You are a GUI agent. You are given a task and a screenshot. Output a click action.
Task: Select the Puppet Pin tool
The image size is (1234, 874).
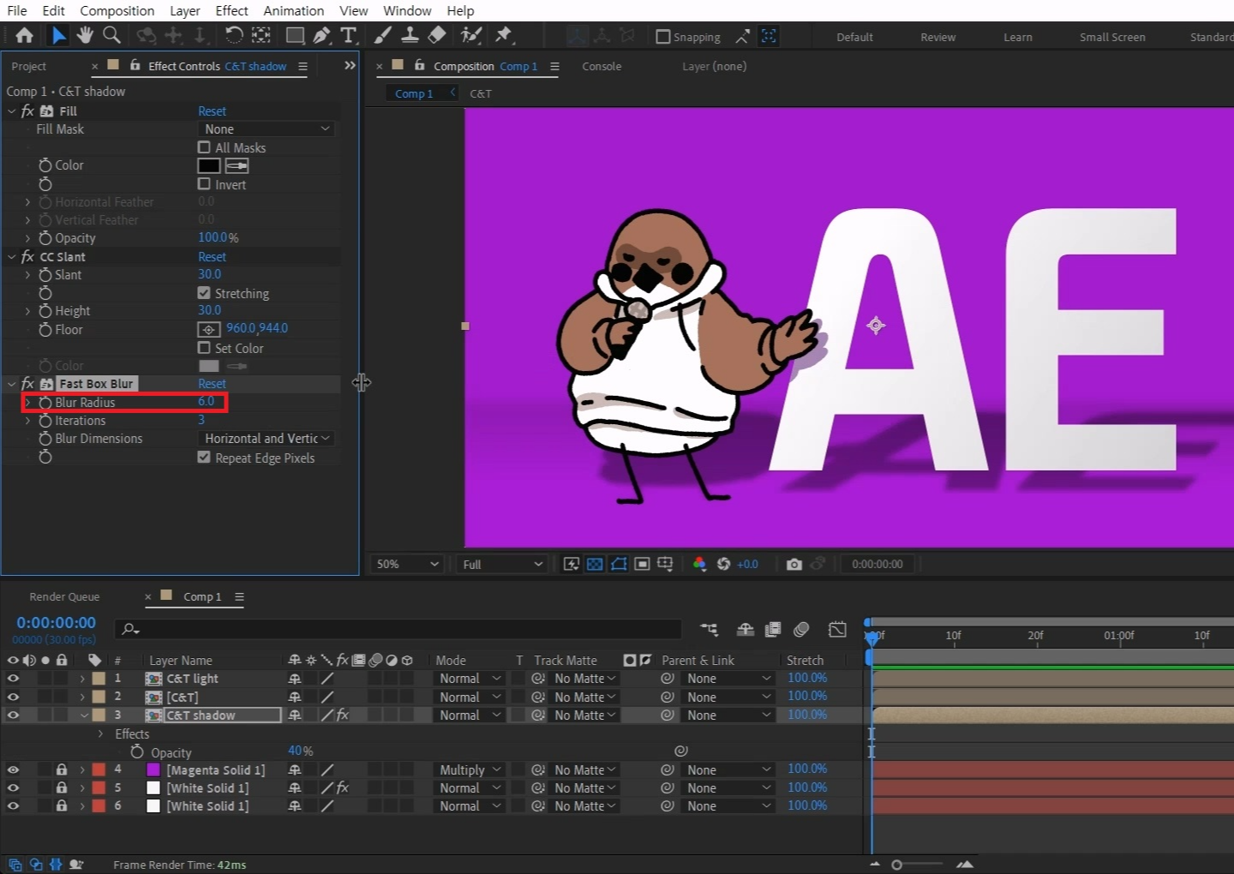click(504, 35)
